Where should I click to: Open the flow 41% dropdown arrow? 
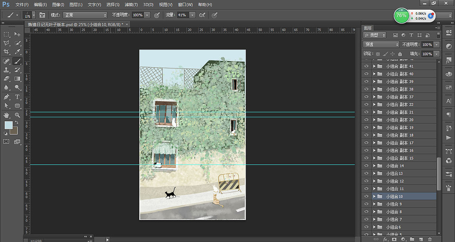coord(192,15)
